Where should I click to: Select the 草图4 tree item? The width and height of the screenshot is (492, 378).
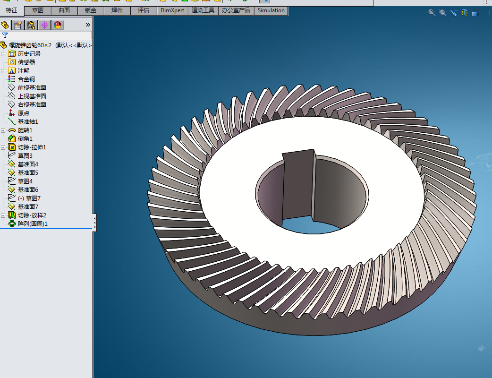coord(25,181)
